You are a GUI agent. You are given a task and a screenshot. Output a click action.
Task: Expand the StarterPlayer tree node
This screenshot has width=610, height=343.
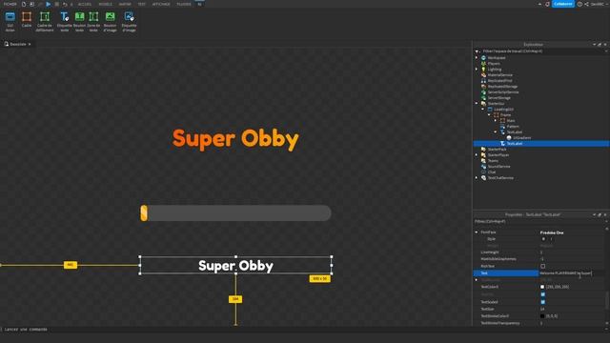pyautogui.click(x=477, y=154)
